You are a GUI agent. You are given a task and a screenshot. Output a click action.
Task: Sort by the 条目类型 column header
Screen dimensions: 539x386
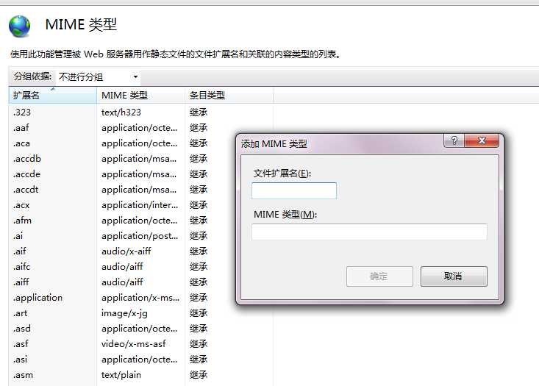[x=229, y=95]
